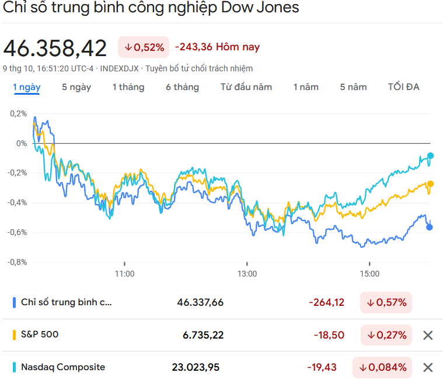Click the 0,27% decline badge for S&P 500

tap(386, 335)
